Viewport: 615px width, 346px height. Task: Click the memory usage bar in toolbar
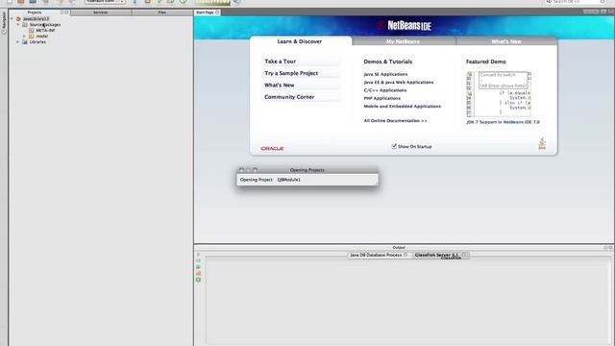pos(212,2)
